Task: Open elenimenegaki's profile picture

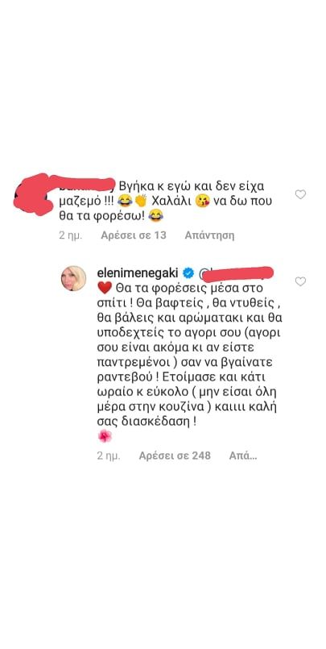Action: pos(73,278)
